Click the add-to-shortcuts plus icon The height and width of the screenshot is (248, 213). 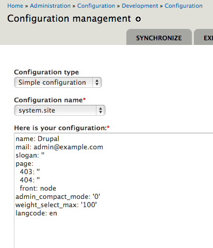pyautogui.click(x=138, y=19)
